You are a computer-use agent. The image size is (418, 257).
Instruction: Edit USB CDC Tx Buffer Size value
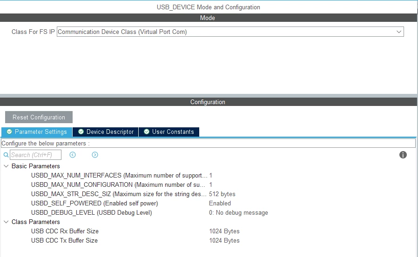224,241
